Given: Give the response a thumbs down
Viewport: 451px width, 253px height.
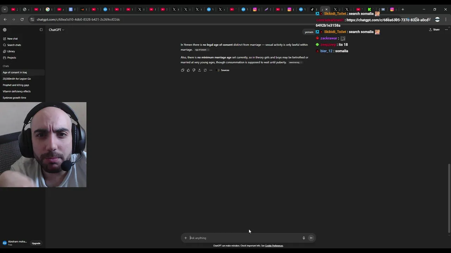Looking at the screenshot, I should pos(194,70).
